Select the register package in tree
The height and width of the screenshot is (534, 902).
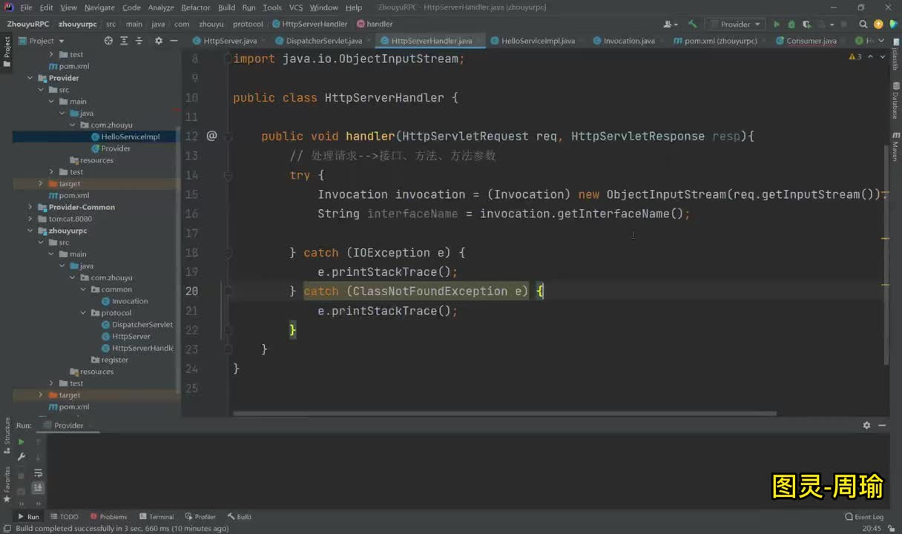pos(114,360)
